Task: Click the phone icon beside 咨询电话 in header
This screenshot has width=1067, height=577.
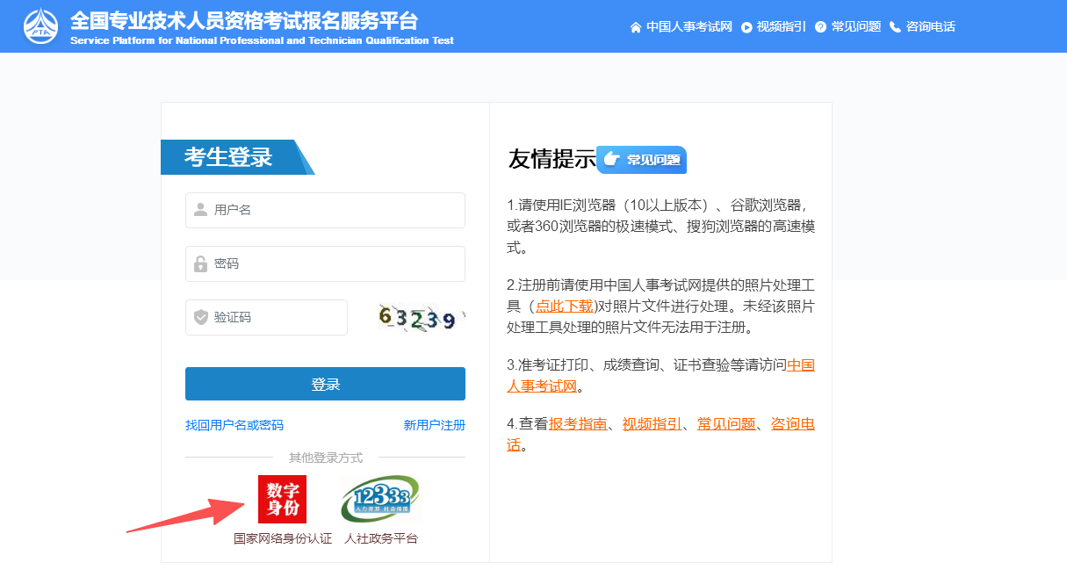Action: click(x=895, y=27)
